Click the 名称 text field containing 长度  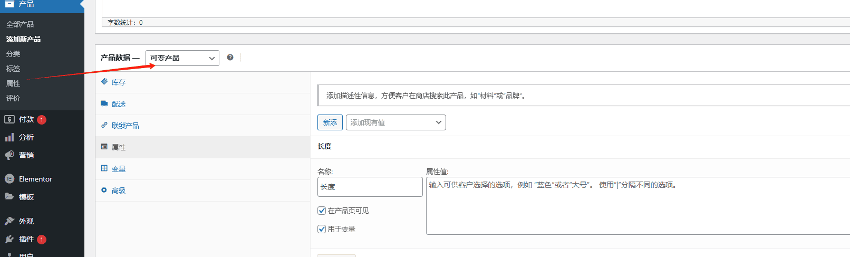(x=370, y=187)
